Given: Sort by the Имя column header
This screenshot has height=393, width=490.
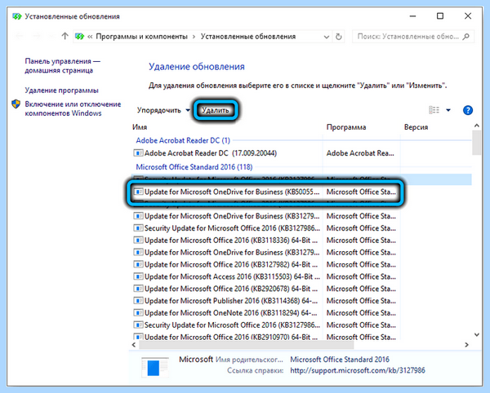Looking at the screenshot, I should 140,127.
